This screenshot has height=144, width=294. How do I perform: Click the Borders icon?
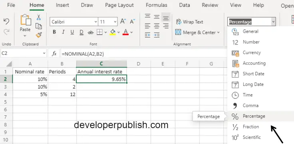[100, 32]
